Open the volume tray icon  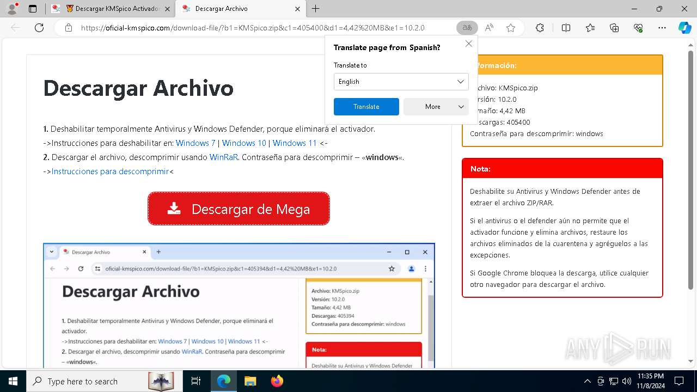click(627, 381)
